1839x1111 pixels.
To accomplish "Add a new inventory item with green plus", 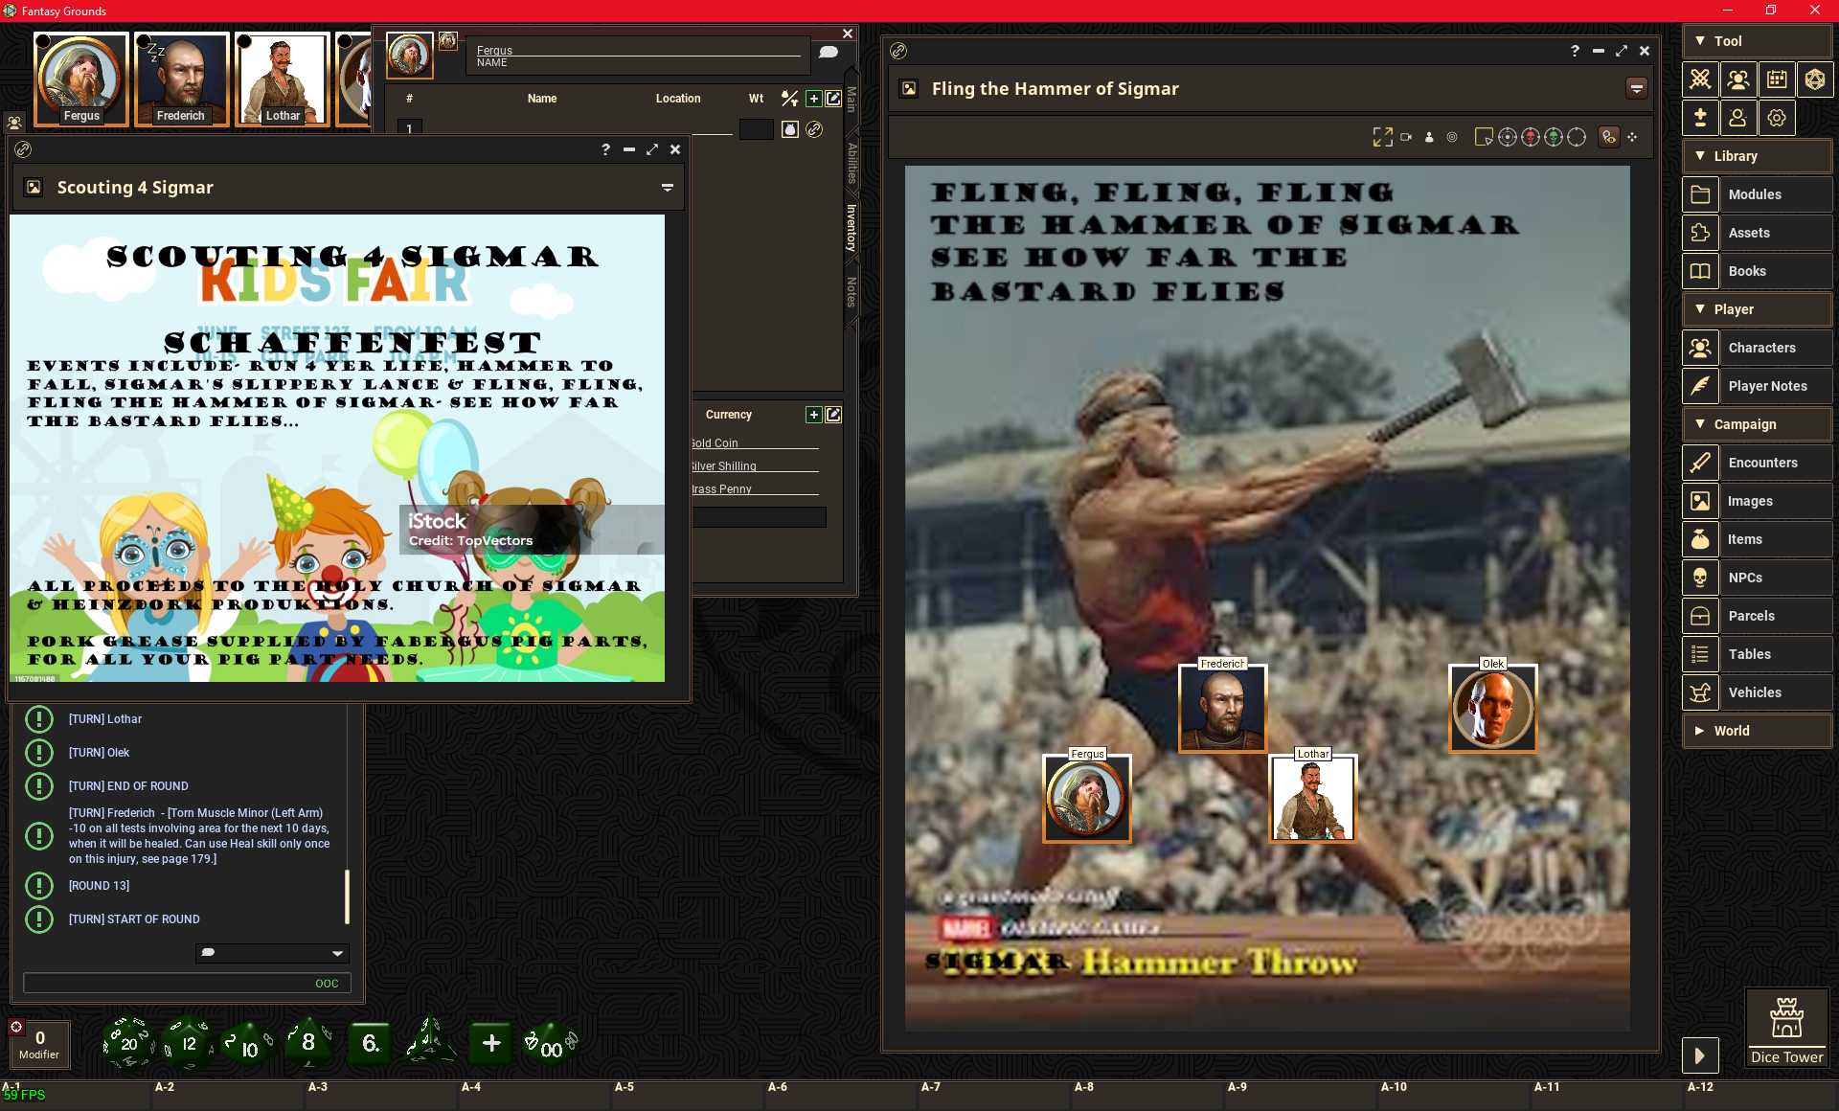I will (x=813, y=99).
